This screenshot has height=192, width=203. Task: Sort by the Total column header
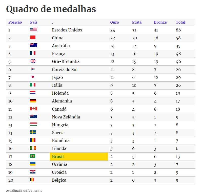(180, 22)
